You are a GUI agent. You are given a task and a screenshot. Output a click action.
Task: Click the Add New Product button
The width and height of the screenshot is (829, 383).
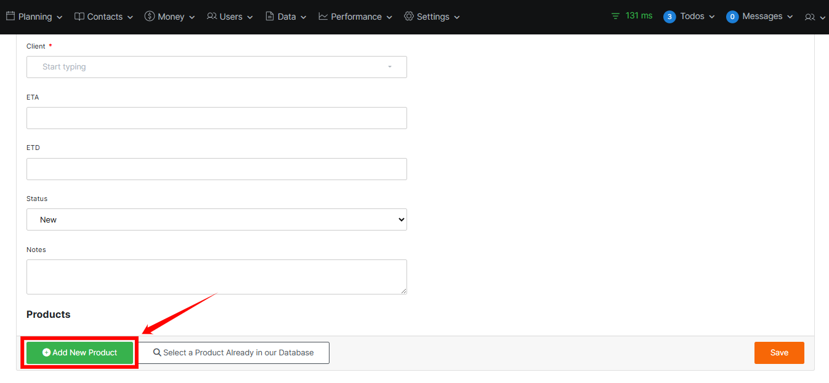[79, 352]
